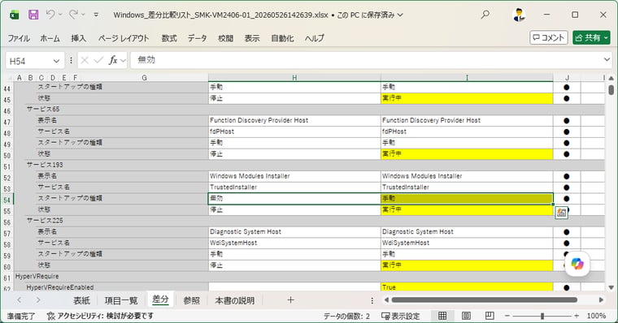The height and width of the screenshot is (323, 618).
Task: Select TrustedInstaller cell in column I
Action: pyautogui.click(x=467, y=187)
